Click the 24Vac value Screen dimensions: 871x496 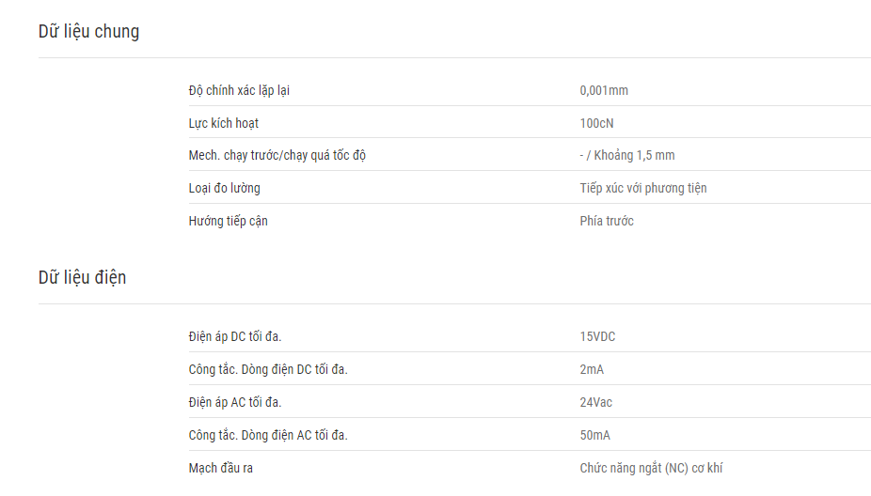click(596, 402)
